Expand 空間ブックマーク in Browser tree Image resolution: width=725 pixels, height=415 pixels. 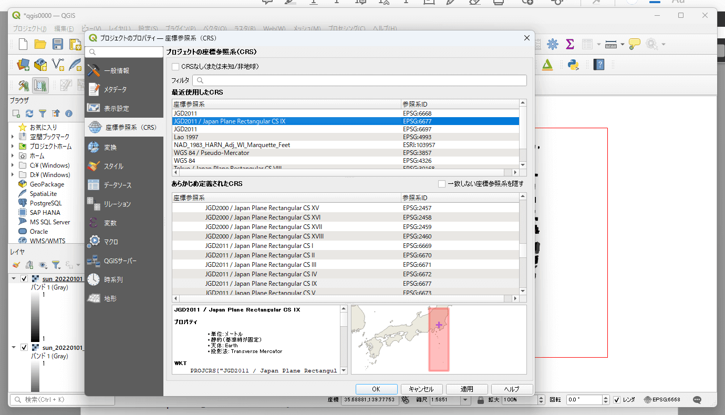pyautogui.click(x=13, y=137)
